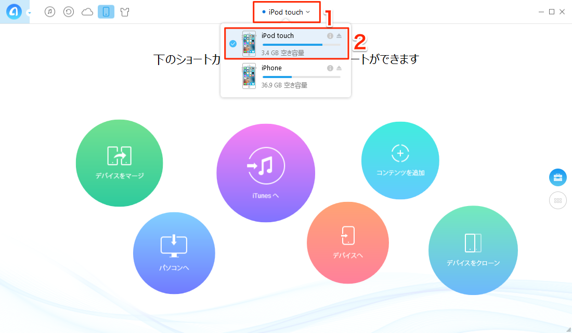Show info for iPod touch

pyautogui.click(x=330, y=36)
